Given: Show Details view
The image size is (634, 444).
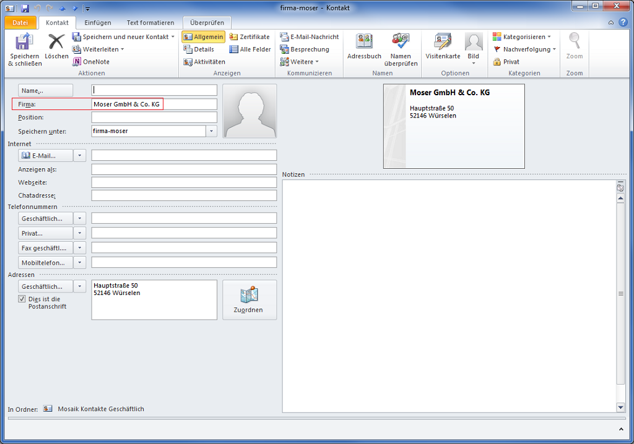Looking at the screenshot, I should click(x=199, y=49).
